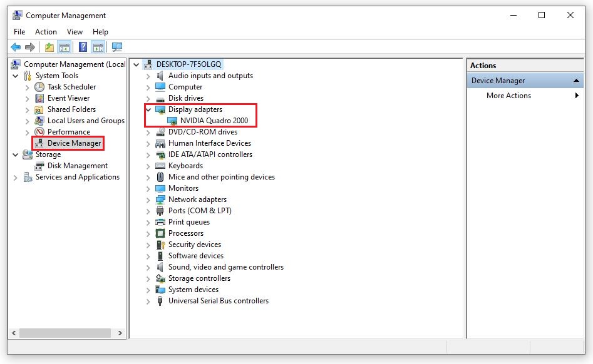The height and width of the screenshot is (364, 593).
Task: Toggle the Show/Hide Action Pane icon
Action: click(x=98, y=46)
